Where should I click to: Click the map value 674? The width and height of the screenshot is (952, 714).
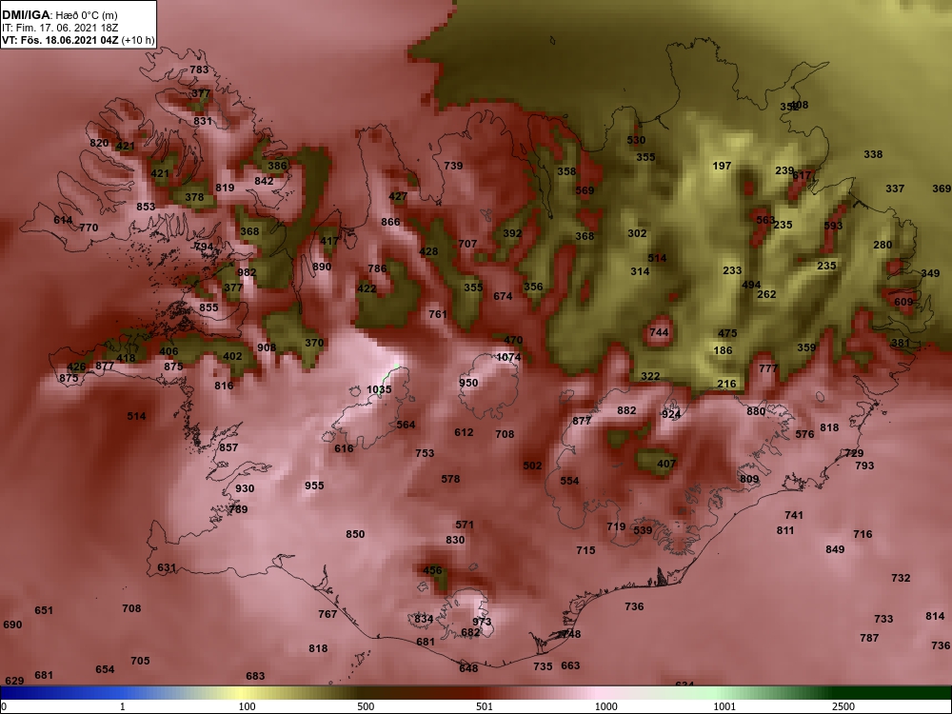(x=503, y=296)
